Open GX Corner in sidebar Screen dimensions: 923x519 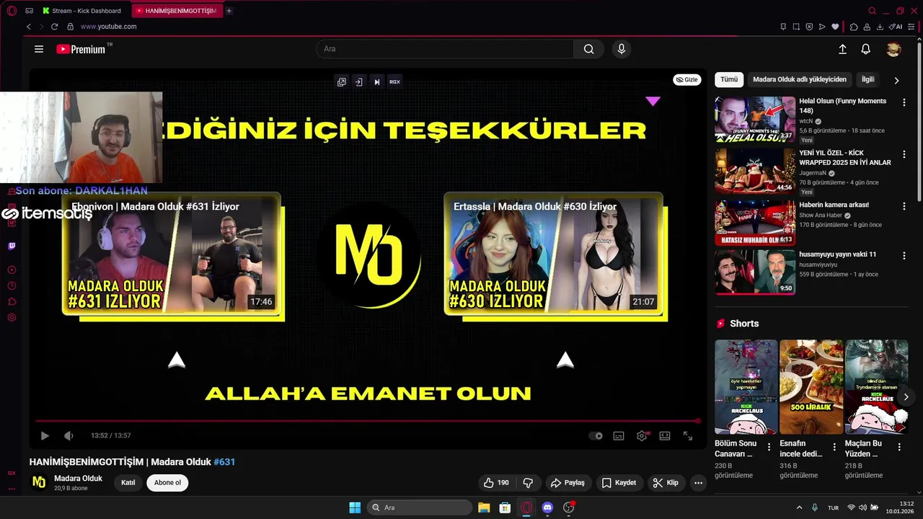click(x=12, y=473)
